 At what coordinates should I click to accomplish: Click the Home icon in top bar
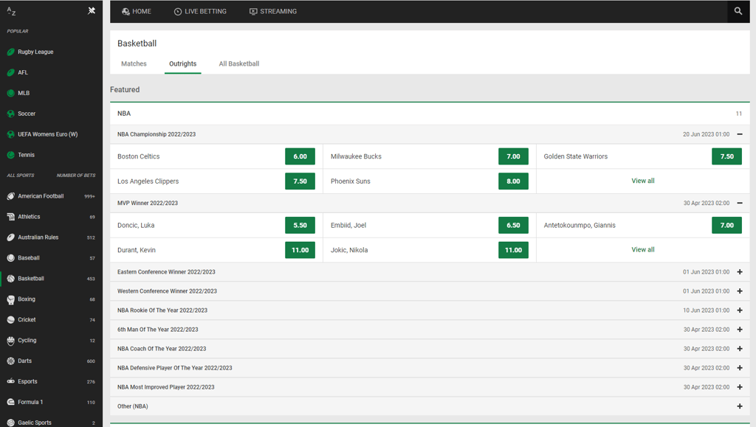[x=126, y=12]
